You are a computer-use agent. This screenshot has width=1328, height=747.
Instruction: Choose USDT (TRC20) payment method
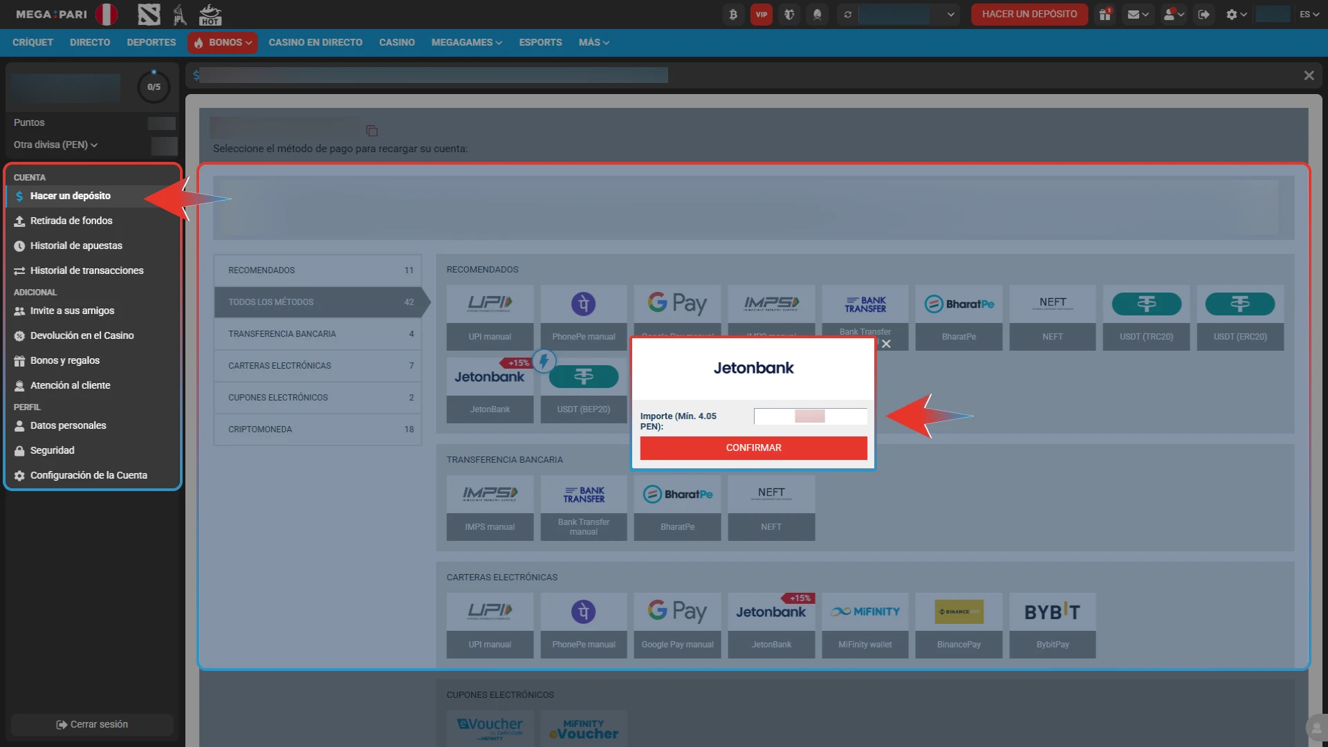coord(1147,317)
